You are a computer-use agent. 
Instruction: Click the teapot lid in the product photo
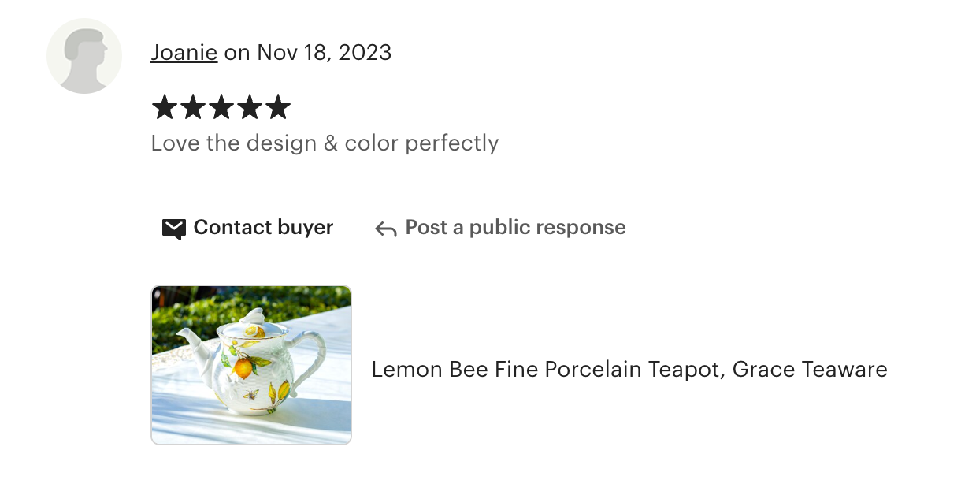coord(252,323)
